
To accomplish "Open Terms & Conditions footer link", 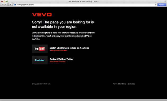I will coord(120,84).
